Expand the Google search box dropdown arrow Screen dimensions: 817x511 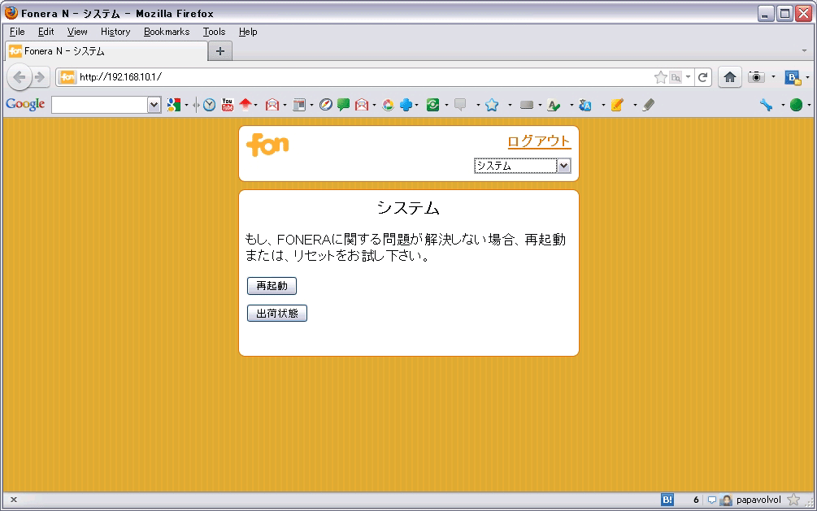(x=154, y=105)
